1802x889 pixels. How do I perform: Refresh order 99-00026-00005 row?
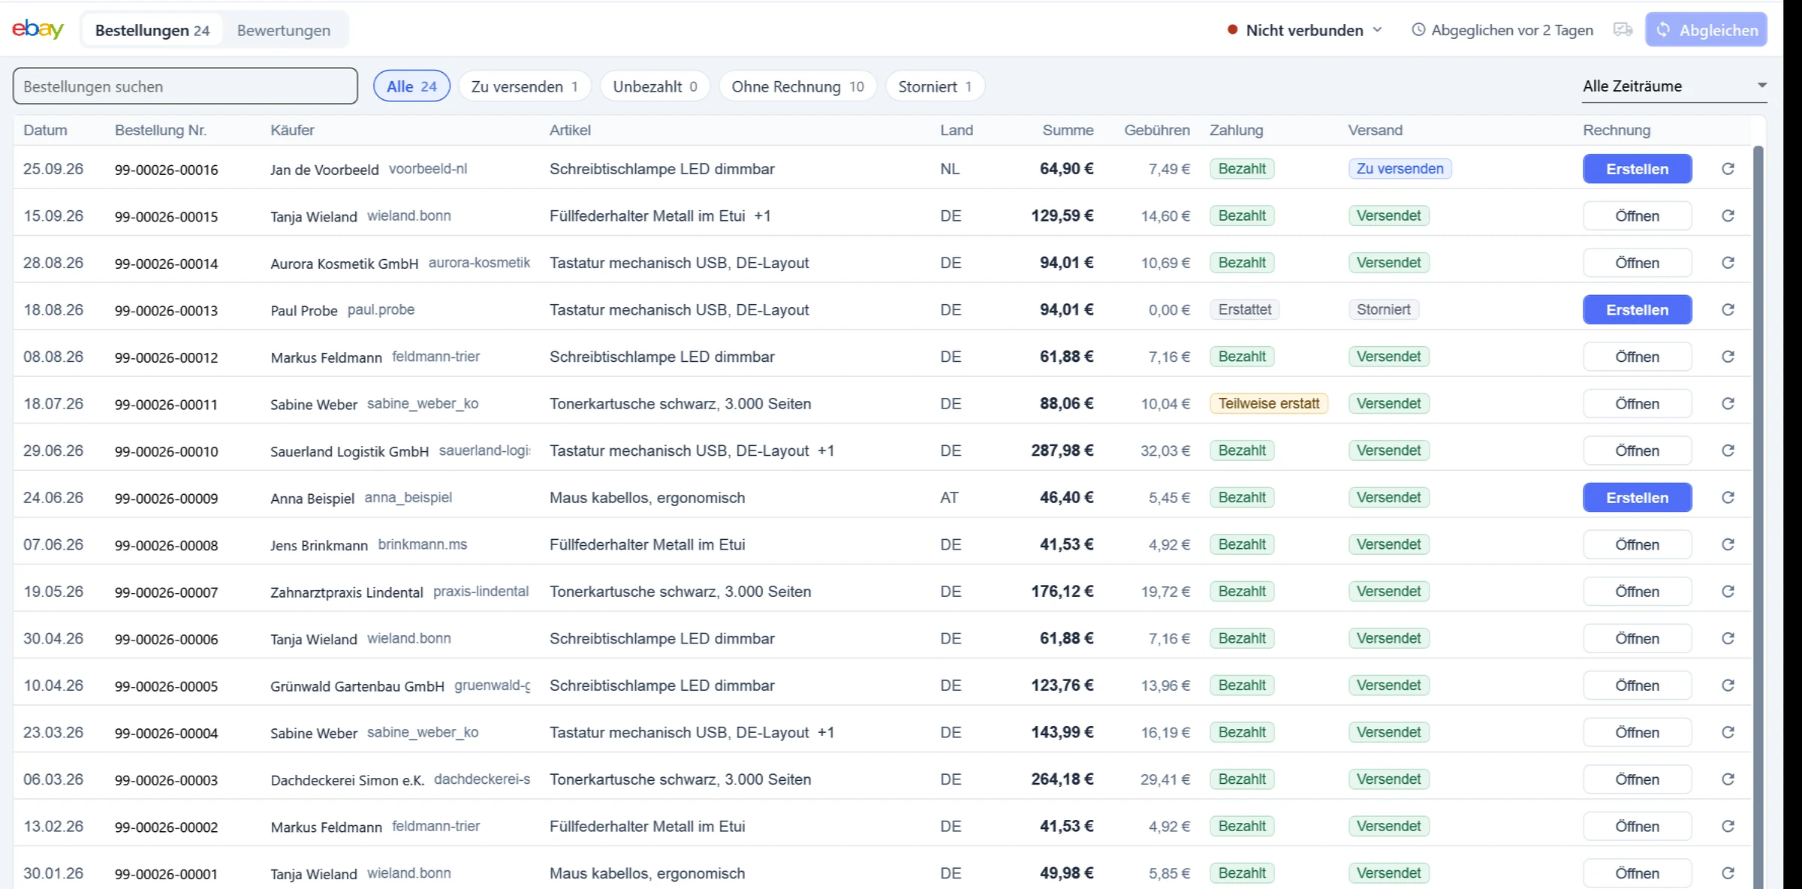1728,686
